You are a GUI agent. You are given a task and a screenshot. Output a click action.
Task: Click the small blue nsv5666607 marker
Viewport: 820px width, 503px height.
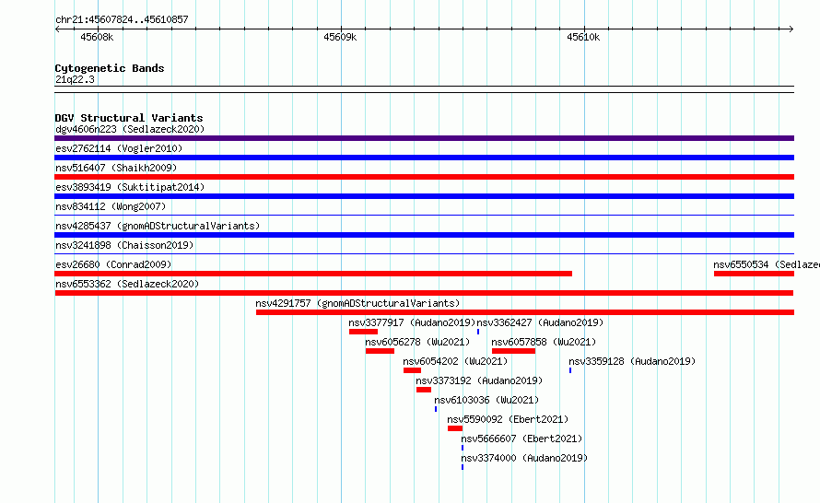463,448
